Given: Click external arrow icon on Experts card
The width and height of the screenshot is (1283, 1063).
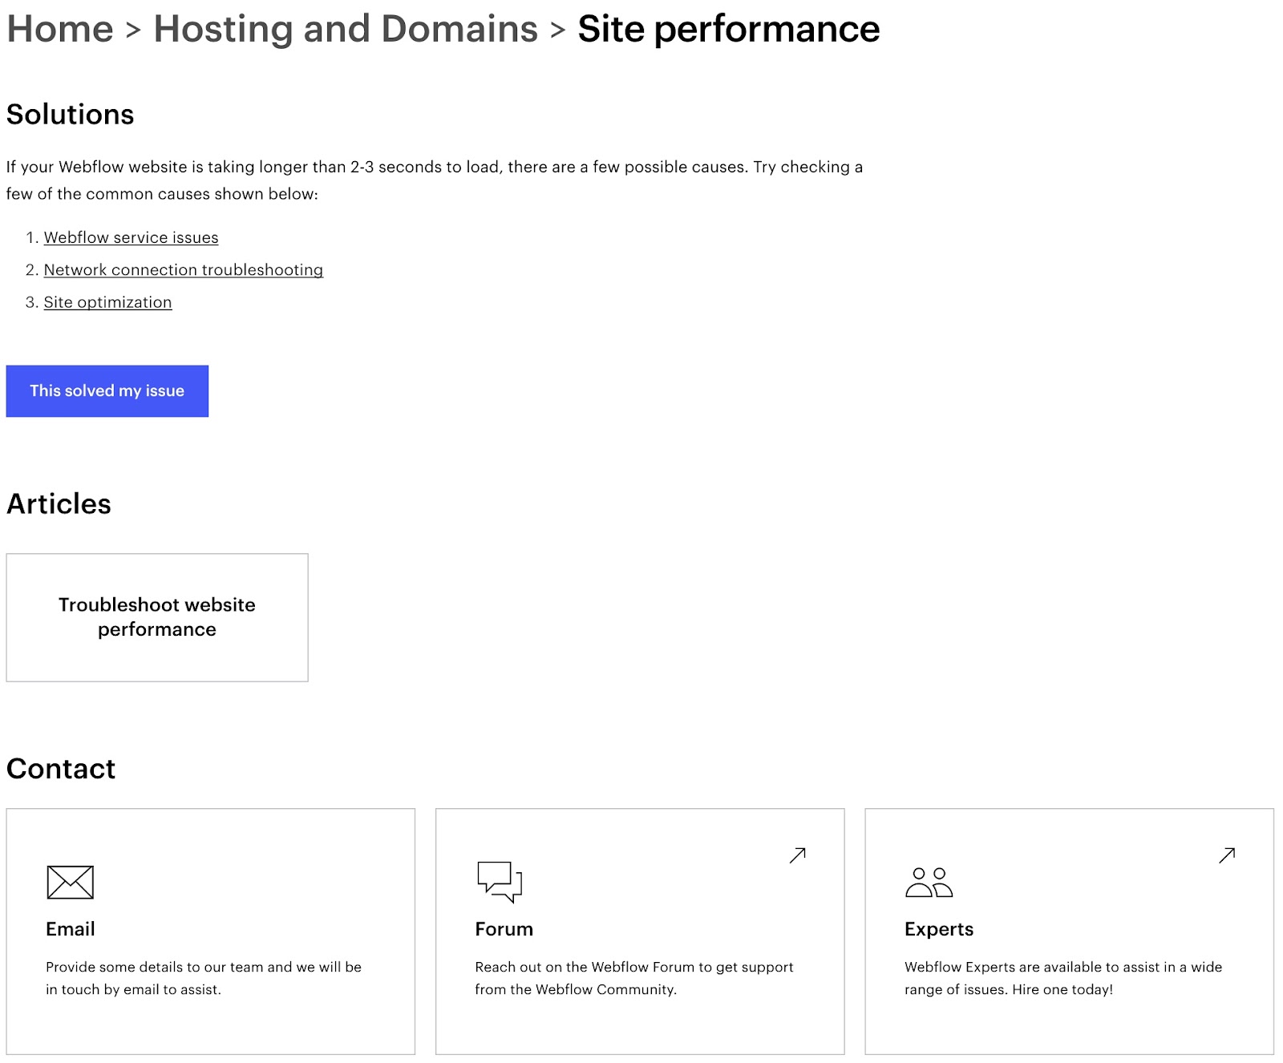Looking at the screenshot, I should tap(1227, 855).
